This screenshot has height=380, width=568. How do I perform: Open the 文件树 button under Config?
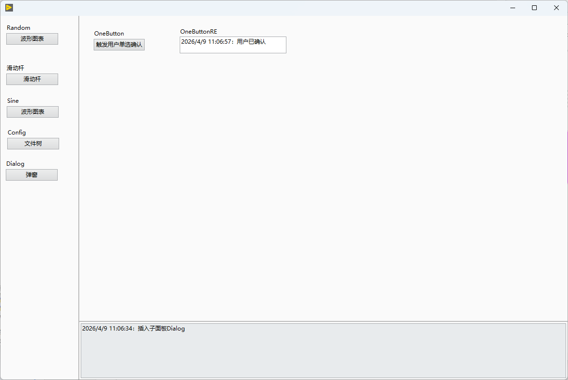[33, 144]
